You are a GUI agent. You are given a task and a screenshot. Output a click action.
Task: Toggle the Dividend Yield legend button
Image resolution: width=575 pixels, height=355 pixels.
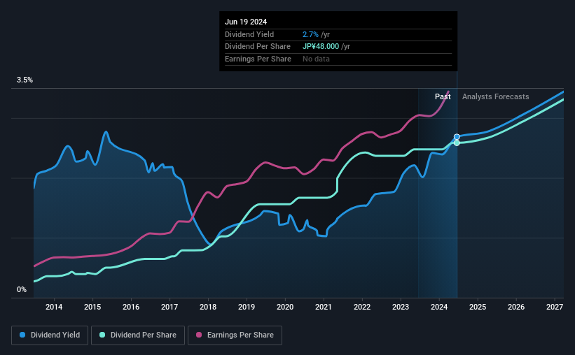50,335
